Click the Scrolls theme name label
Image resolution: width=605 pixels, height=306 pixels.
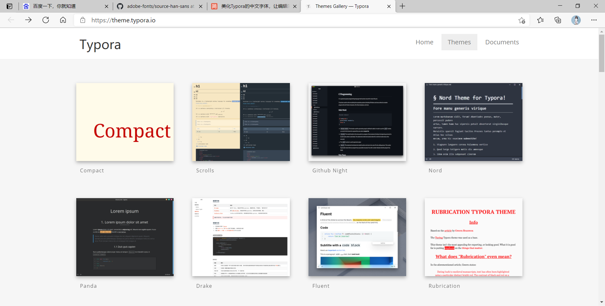pos(205,170)
